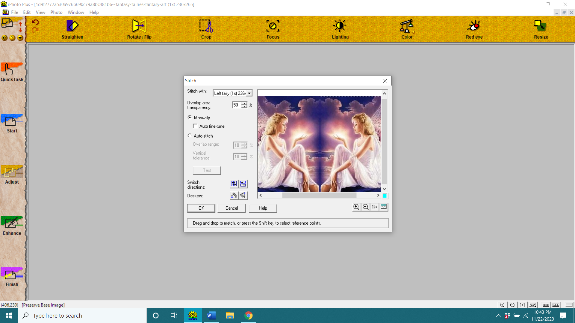
Task: Click status bar zoom out icon
Action: [x=512, y=305]
